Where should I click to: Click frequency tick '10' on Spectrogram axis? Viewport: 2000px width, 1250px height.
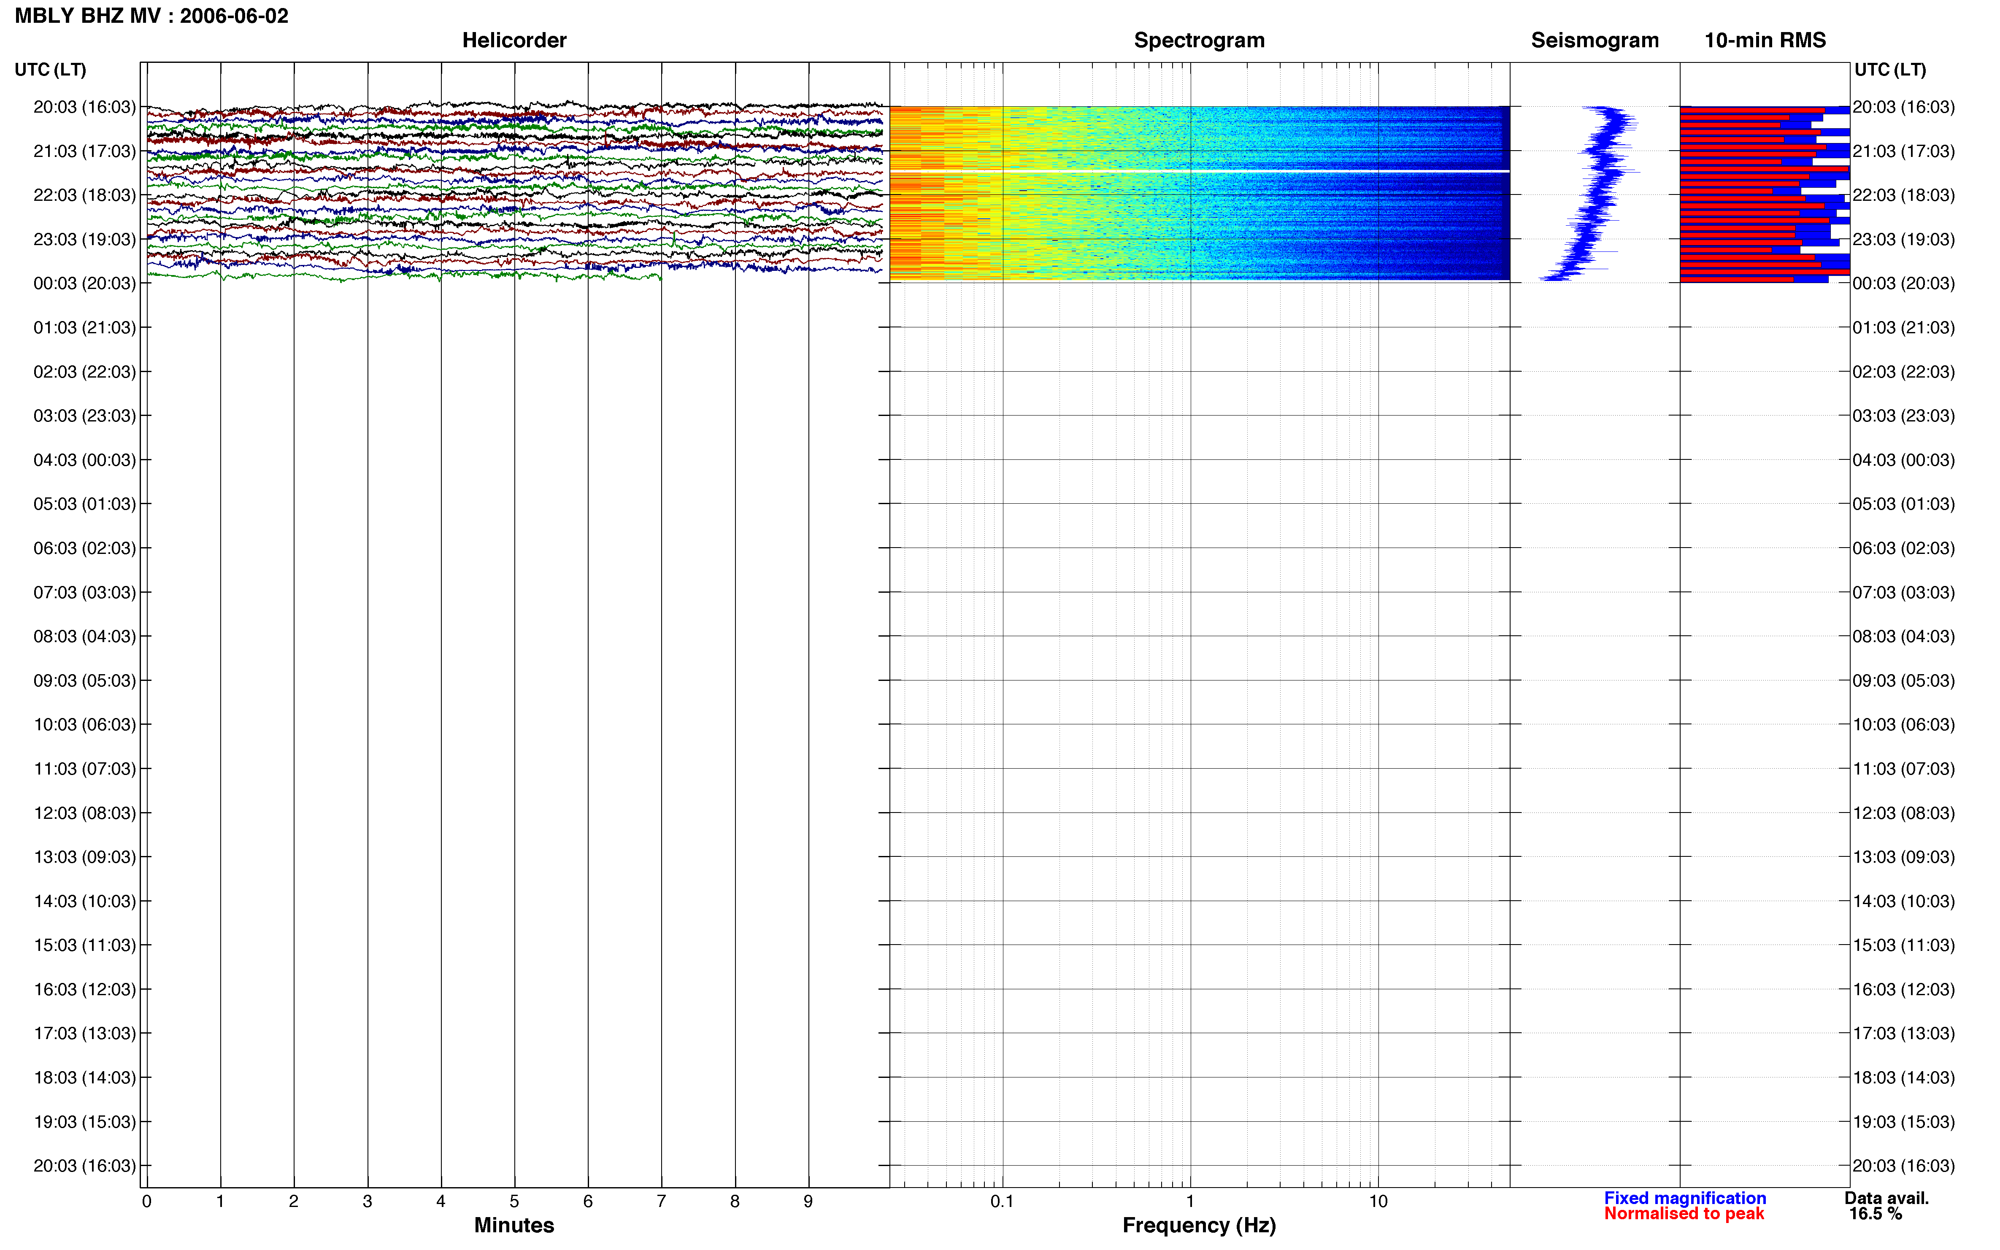pos(1378,1201)
